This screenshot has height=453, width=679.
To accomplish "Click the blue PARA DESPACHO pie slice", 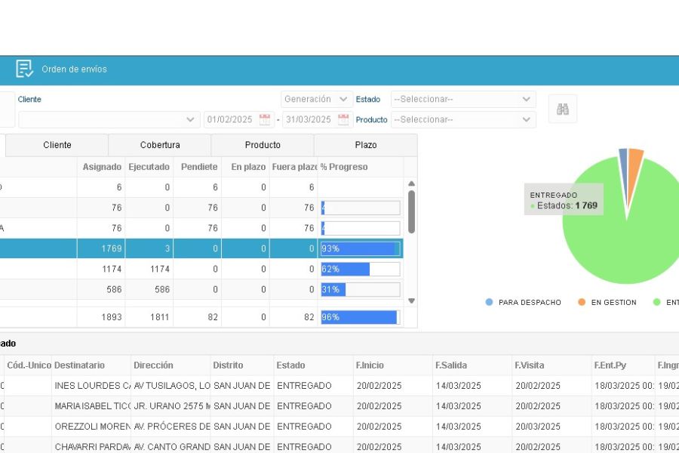I will point(623,169).
